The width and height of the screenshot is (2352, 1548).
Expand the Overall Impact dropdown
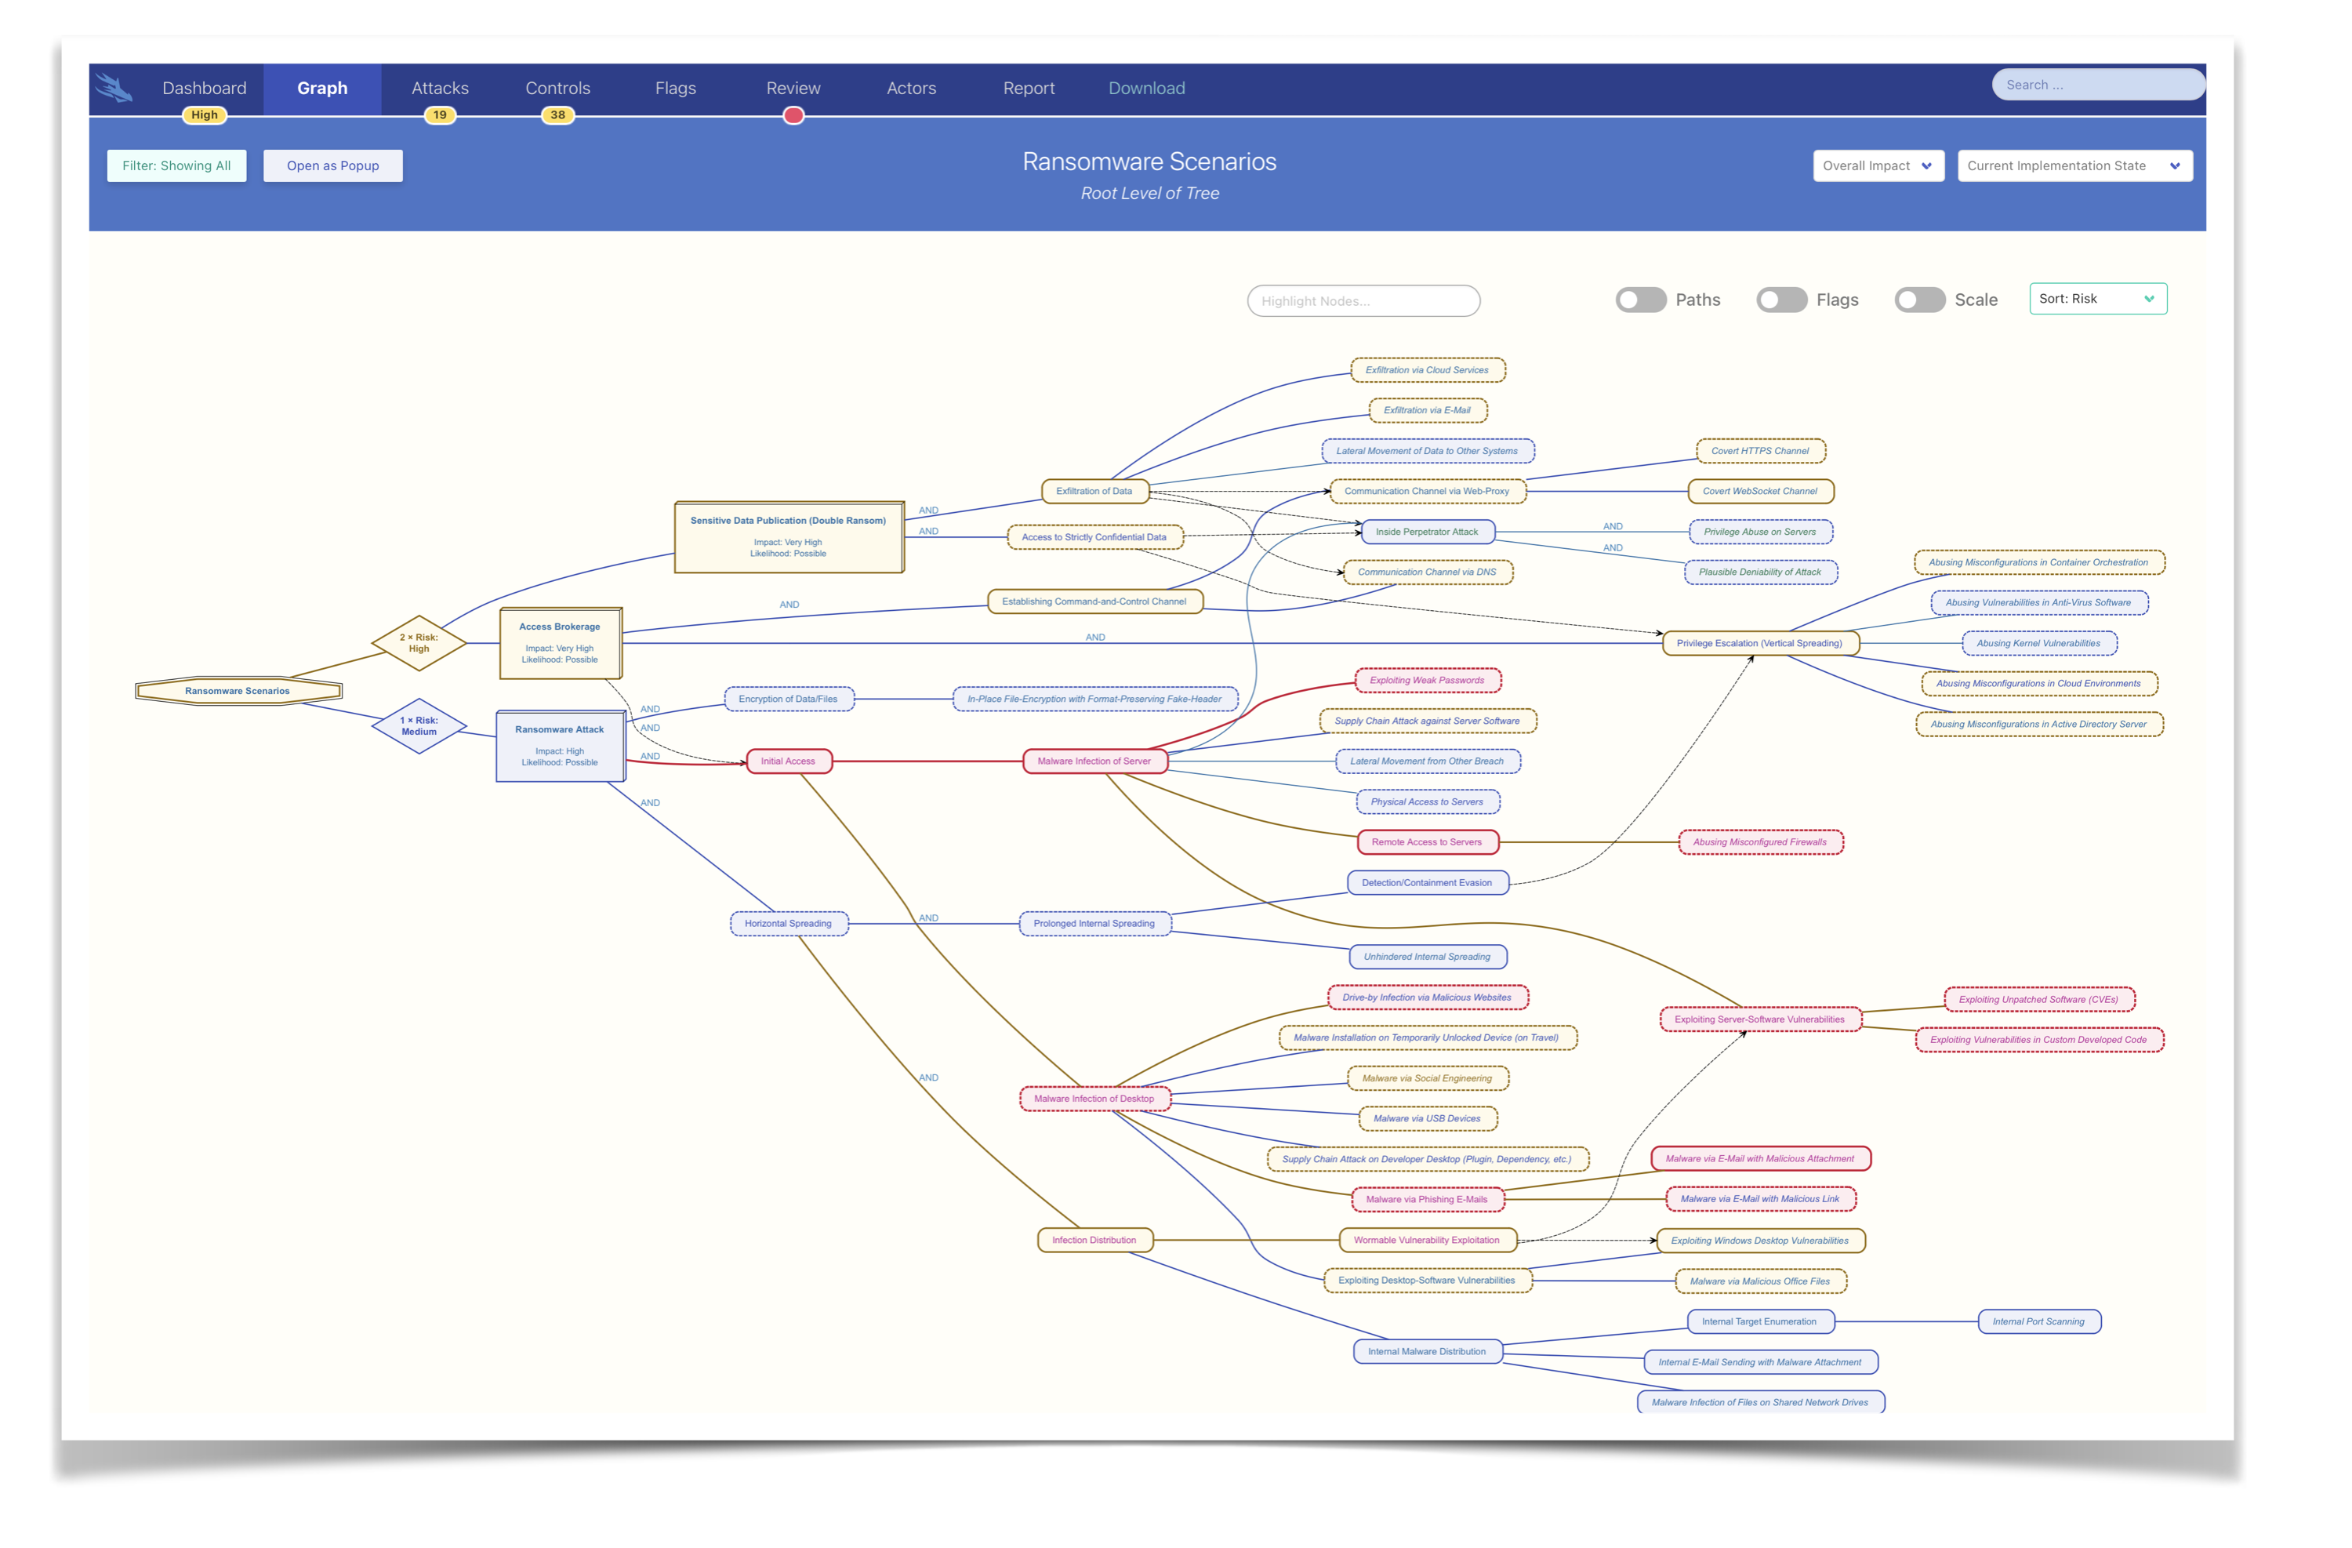[1878, 166]
